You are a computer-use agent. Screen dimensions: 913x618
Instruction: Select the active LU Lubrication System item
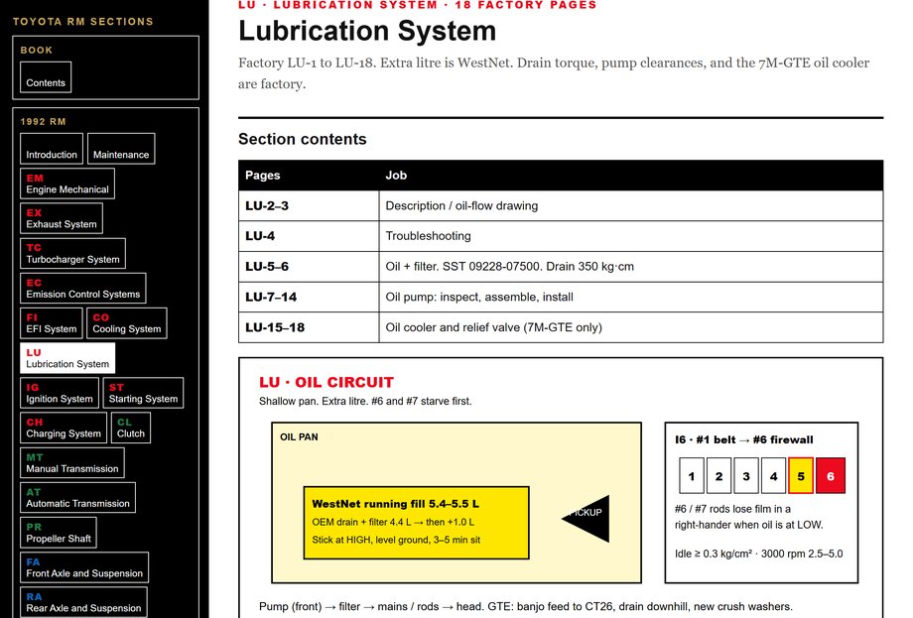(x=67, y=358)
